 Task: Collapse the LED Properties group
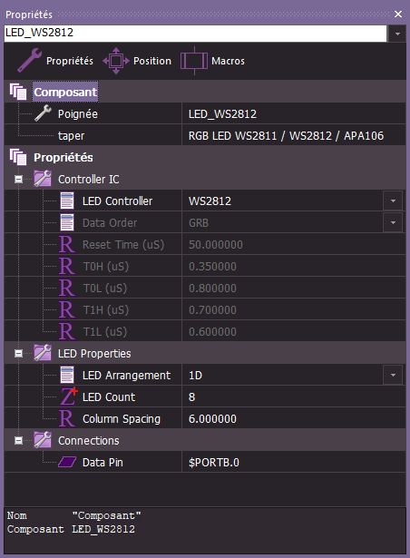[18, 353]
